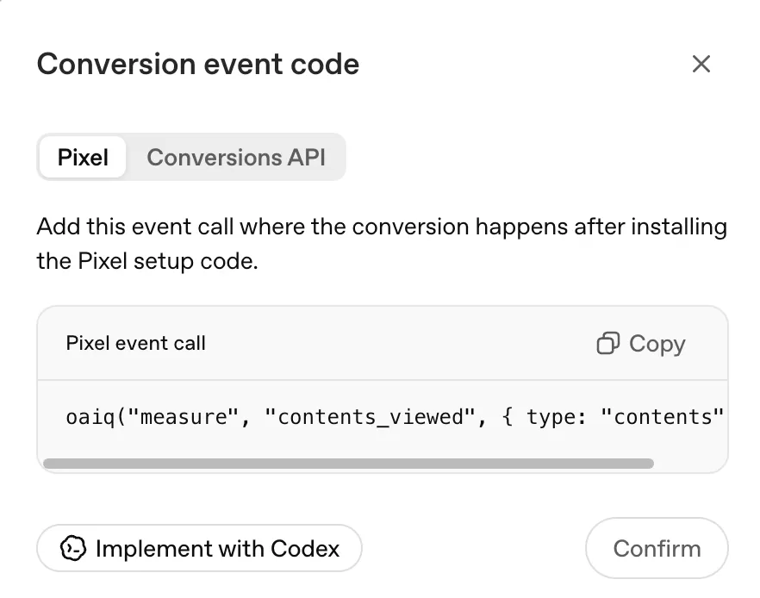Click the instruction text about Pixel setup code
The width and height of the screenshot is (760, 598).
tap(382, 244)
